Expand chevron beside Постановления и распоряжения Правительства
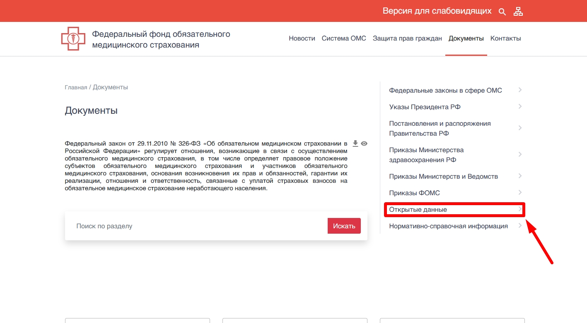The image size is (587, 323). (520, 128)
